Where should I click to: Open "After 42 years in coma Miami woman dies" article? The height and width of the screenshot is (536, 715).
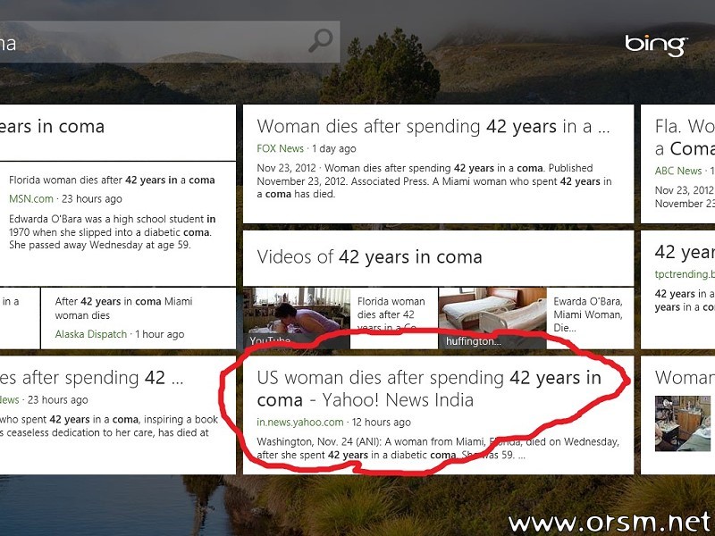(123, 308)
